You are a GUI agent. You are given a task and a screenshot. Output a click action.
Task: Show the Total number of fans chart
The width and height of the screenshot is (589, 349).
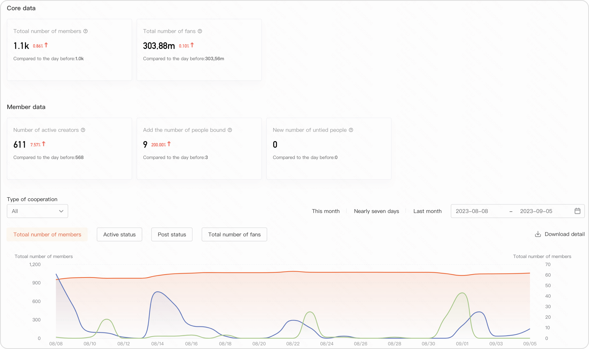(x=234, y=234)
